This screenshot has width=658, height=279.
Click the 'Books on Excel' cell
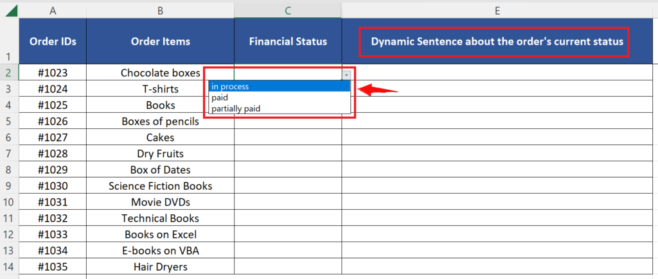pos(160,235)
